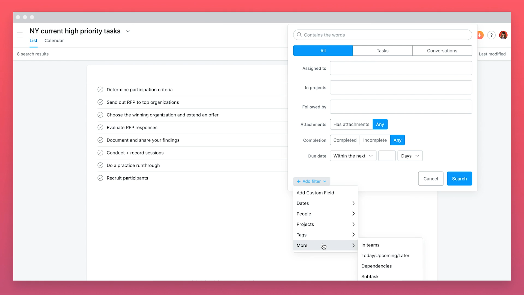Image resolution: width=524 pixels, height=295 pixels.
Task: Open the user profile avatar
Action: pos(503,35)
